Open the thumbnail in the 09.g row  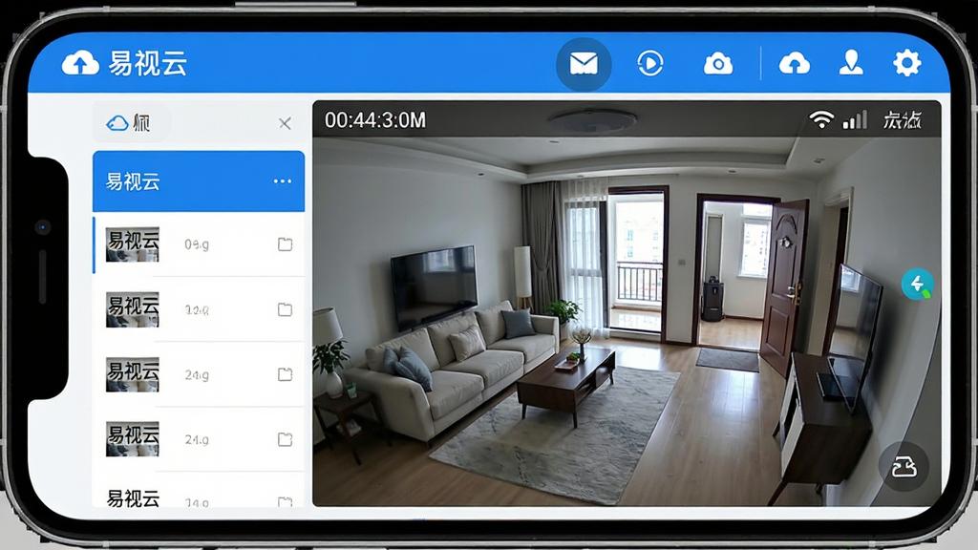tap(132, 244)
